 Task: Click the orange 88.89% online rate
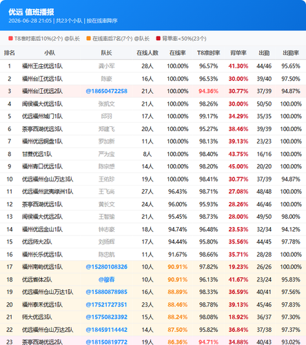(178, 292)
